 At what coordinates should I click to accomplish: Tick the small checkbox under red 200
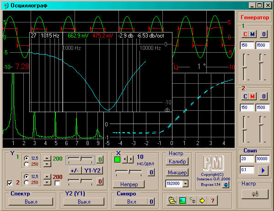(57, 183)
